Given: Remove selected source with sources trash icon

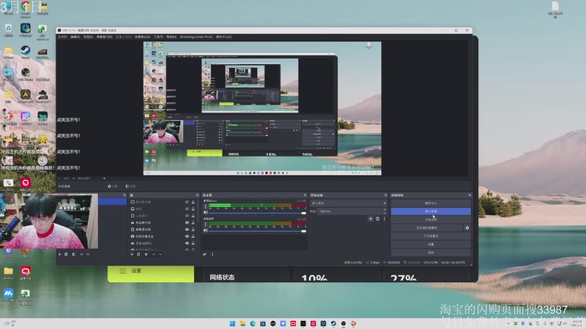Looking at the screenshot, I should pyautogui.click(x=138, y=254).
